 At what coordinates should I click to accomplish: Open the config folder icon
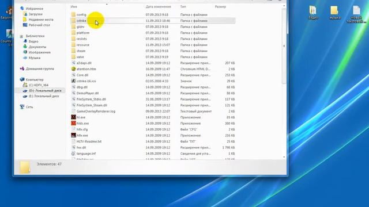pos(73,14)
